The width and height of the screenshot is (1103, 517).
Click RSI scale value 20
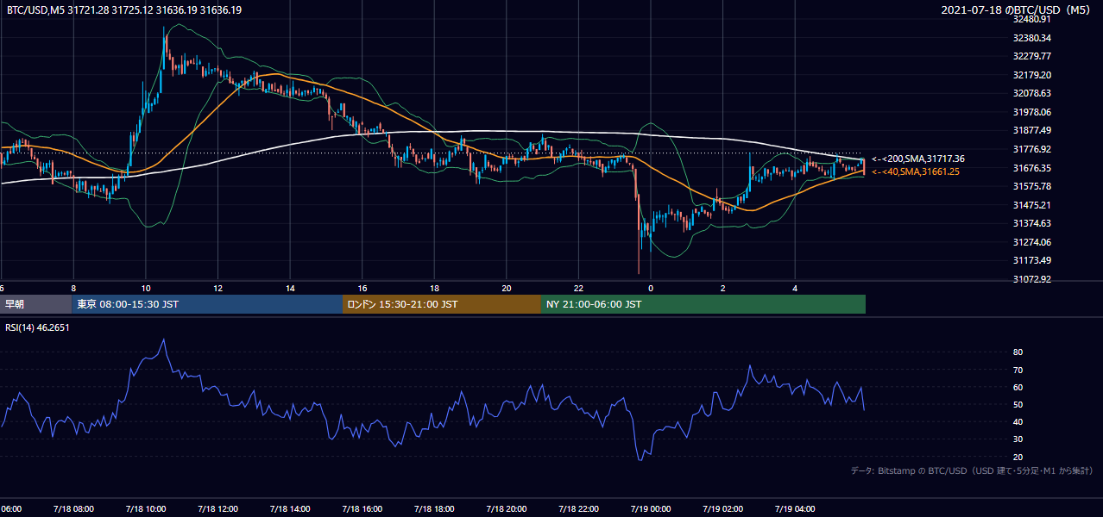1018,457
